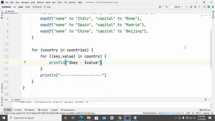The width and height of the screenshot is (215, 121).
Task: Toggle fold end marker on line 16
Action: tap(21, 82)
